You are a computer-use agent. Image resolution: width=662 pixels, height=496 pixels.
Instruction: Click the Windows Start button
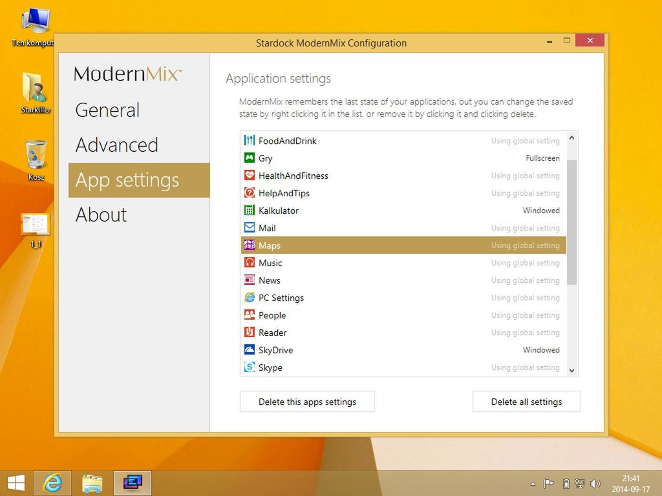(x=16, y=483)
